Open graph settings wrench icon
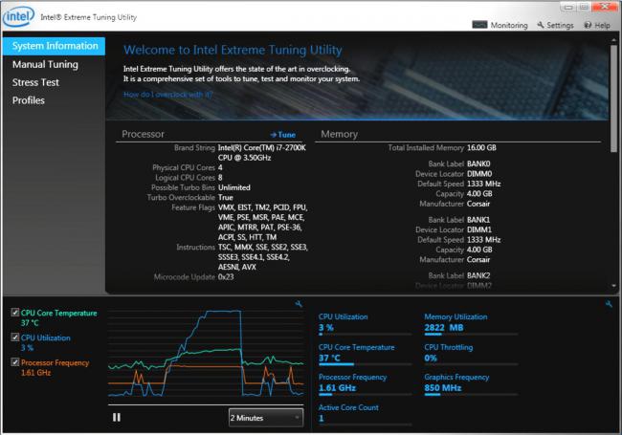 [x=299, y=304]
